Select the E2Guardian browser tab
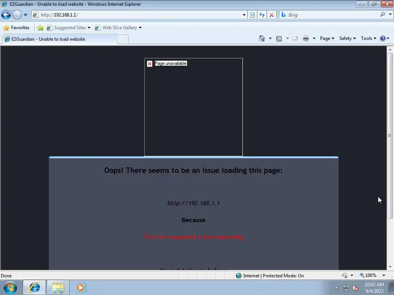This screenshot has height=295, width=394. pos(60,39)
